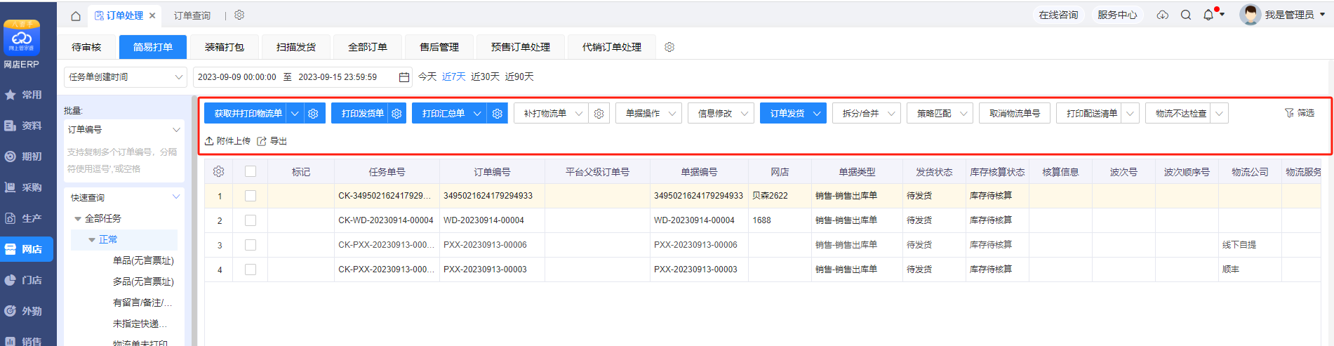1334x346 pixels.
Task: Select 近30天 date shortcut
Action: tap(486, 76)
